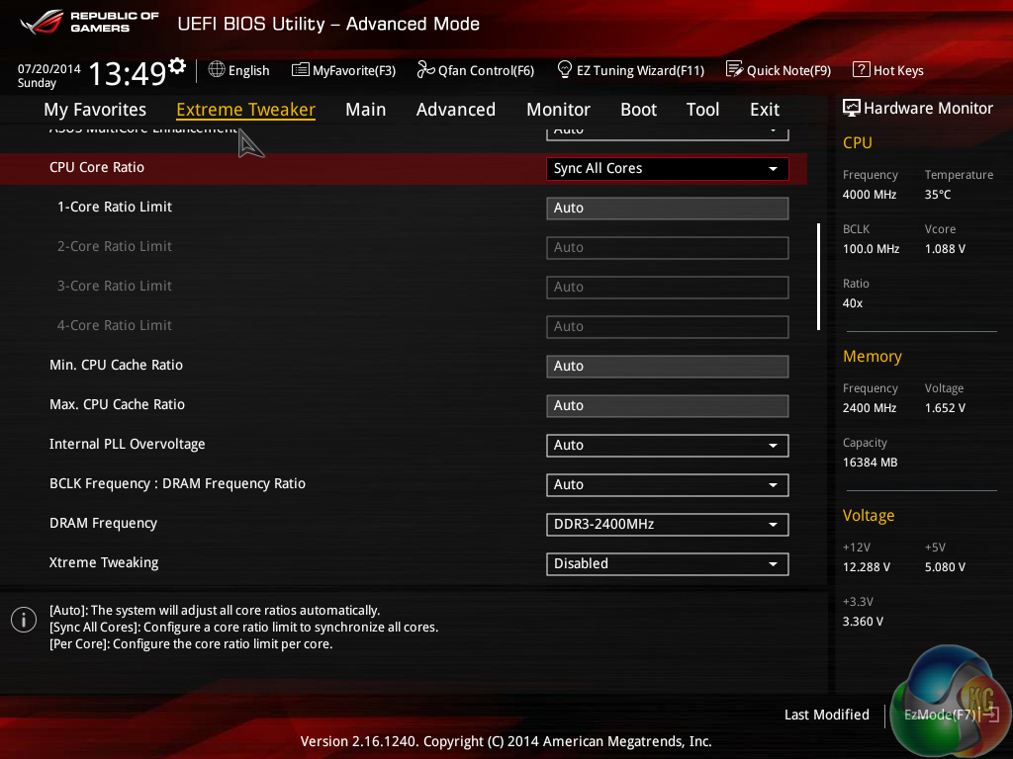Click the Quick Note pencil icon
Viewport: 1013px width, 759px height.
click(x=734, y=69)
